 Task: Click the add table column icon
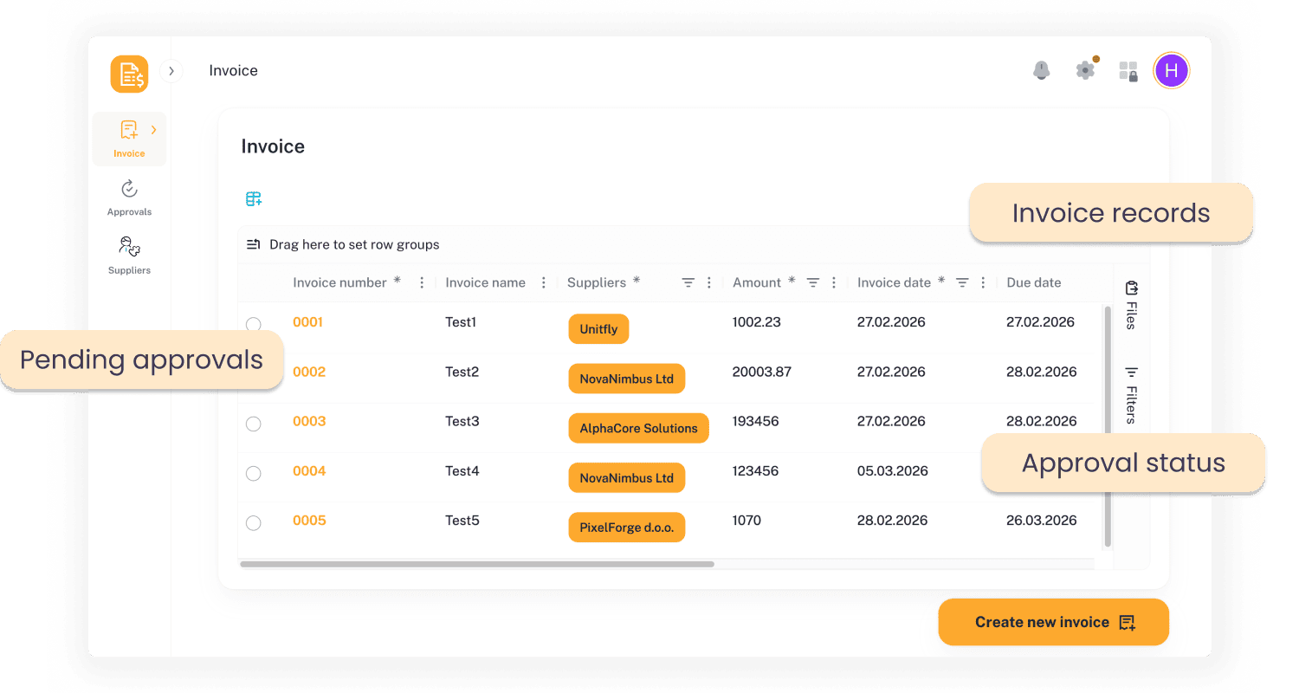pos(253,199)
